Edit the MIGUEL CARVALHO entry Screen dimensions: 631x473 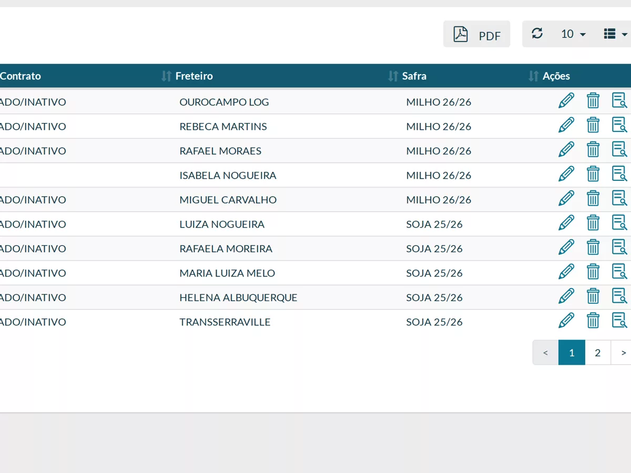pyautogui.click(x=566, y=198)
